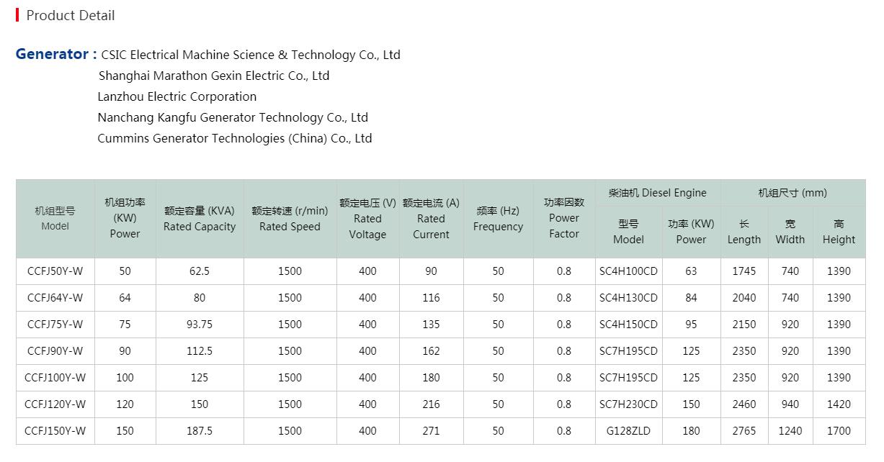Click the Rated Voltage column header

coord(367,219)
